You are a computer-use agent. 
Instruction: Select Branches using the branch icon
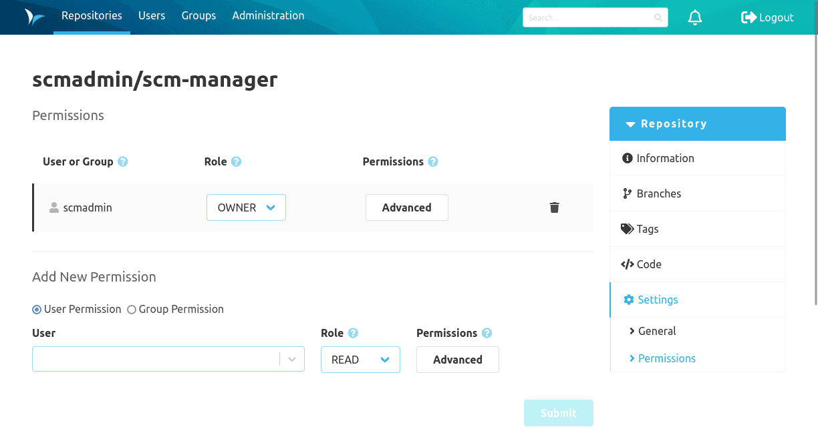coord(628,193)
